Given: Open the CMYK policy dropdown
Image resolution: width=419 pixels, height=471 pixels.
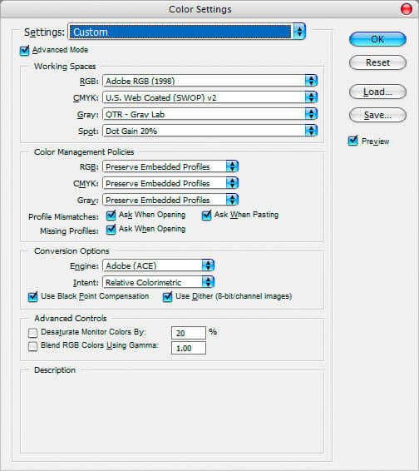Looking at the screenshot, I should pyautogui.click(x=170, y=183).
